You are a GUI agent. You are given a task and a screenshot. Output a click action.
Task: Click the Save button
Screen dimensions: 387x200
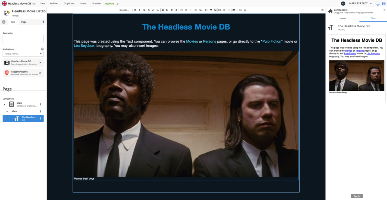click(x=43, y=3)
